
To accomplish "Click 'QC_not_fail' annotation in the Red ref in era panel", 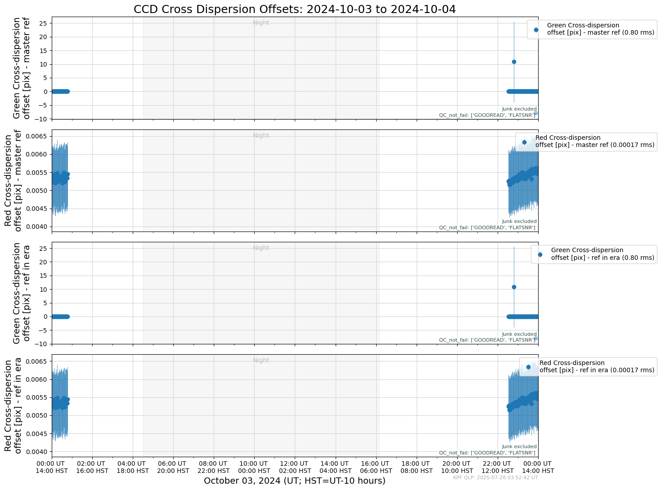I will (487, 453).
